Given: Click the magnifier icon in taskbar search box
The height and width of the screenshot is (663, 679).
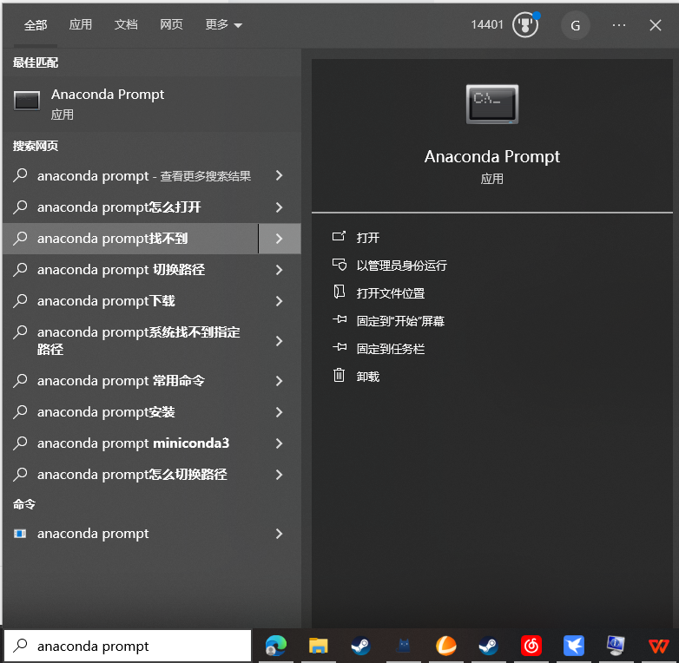Looking at the screenshot, I should coord(20,646).
